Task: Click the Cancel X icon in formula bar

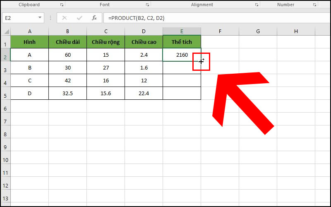Action: (65, 18)
